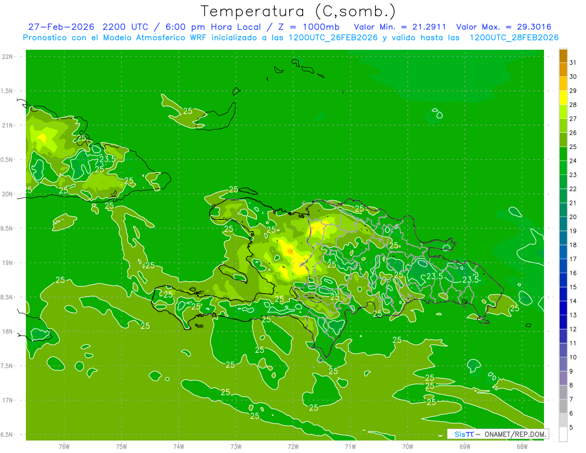Click the 'Valor Max. = 29.3016' text
The image size is (586, 453).
503,26
